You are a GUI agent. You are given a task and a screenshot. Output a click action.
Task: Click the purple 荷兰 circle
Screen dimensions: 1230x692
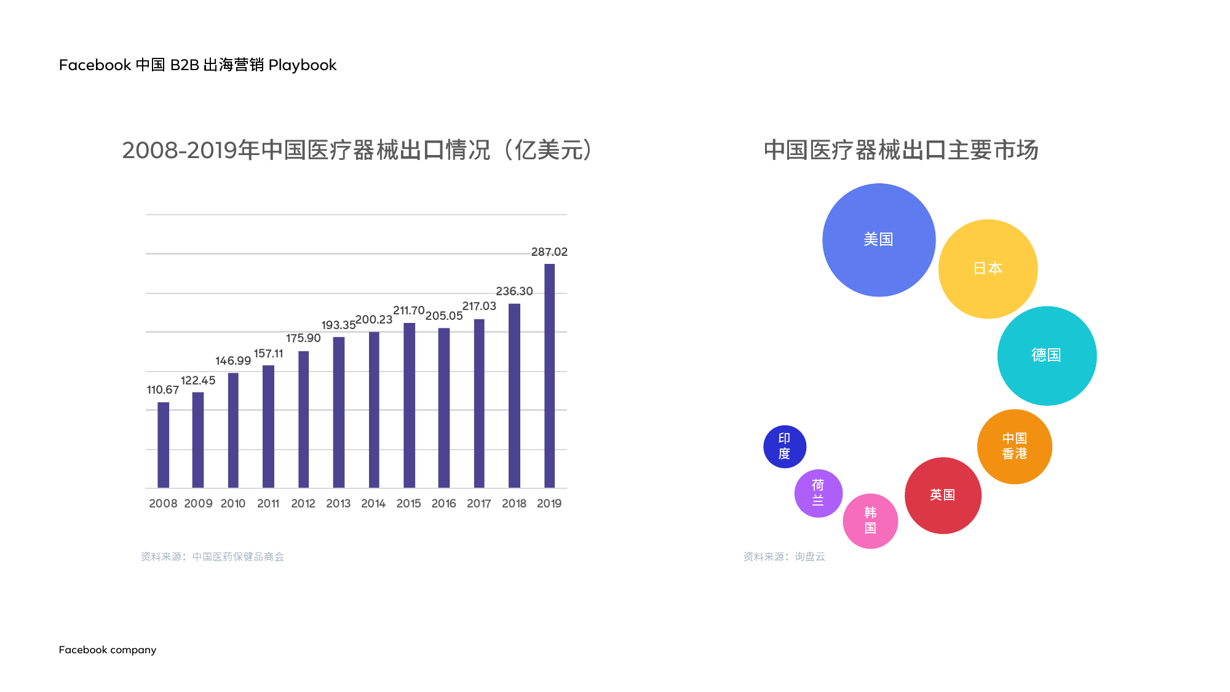coord(818,493)
